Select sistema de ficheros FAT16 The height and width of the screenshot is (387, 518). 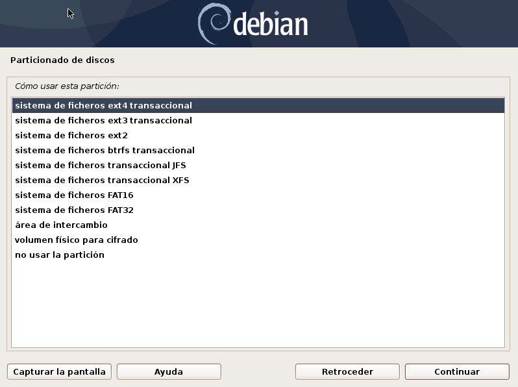[74, 195]
